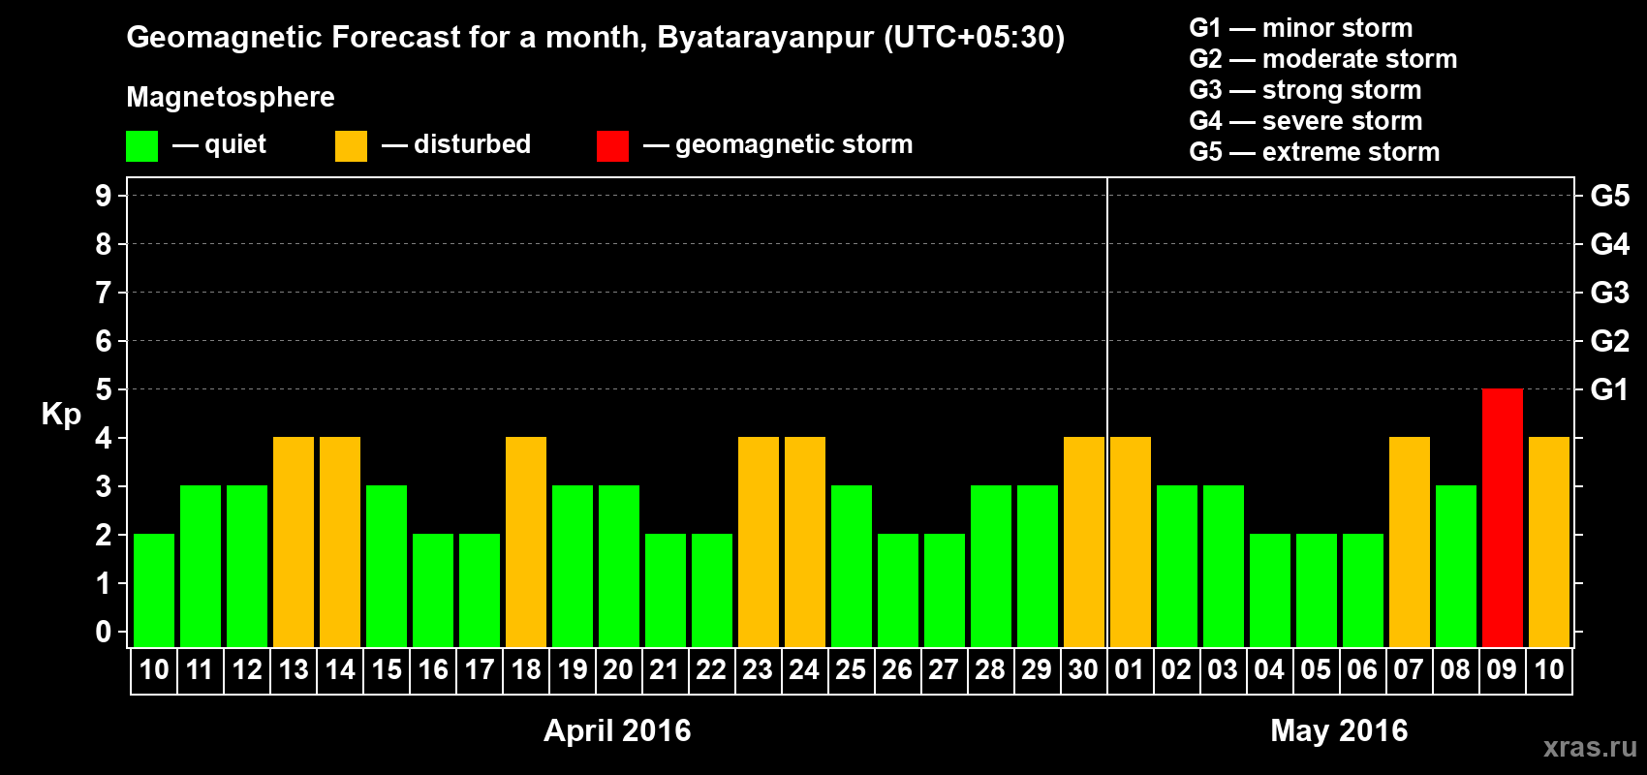Image resolution: width=1647 pixels, height=775 pixels.
Task: Click the Kp value 0 axis label
Action: pos(104,633)
